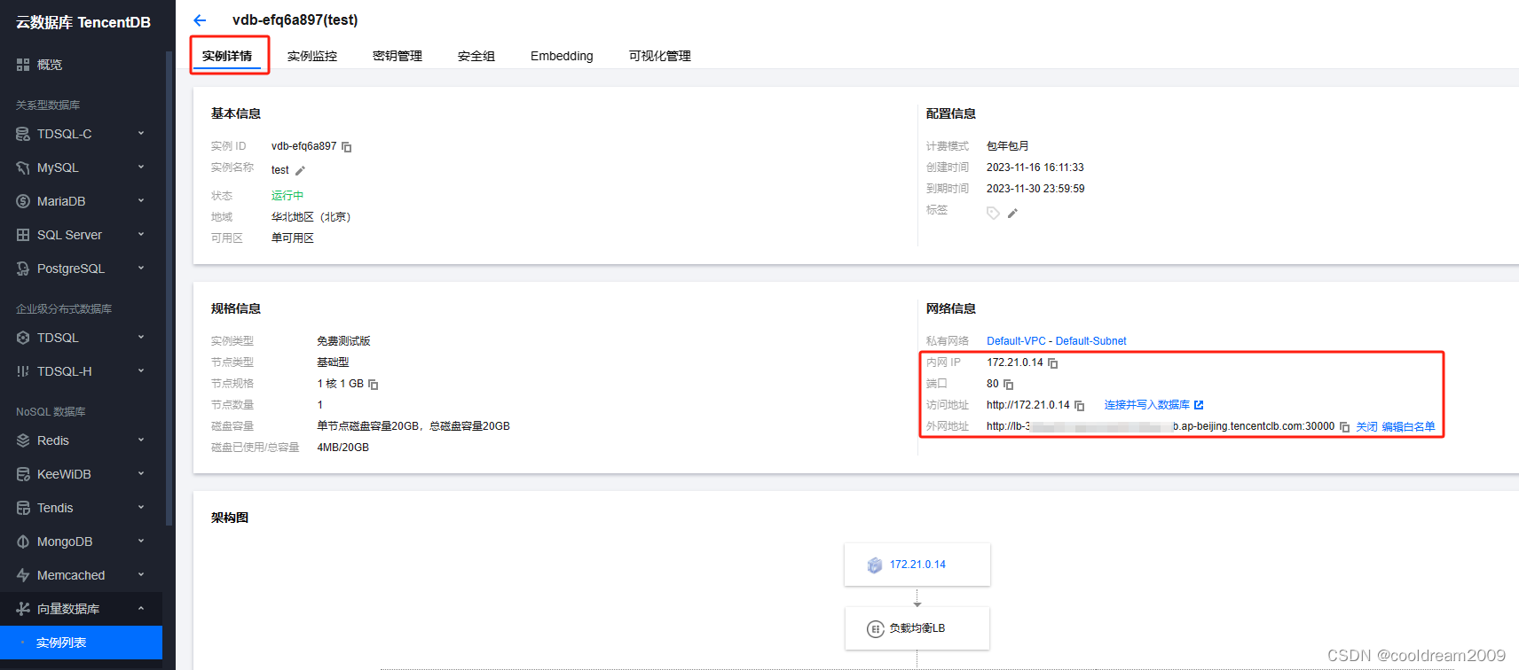
Task: Click the overview grid icon in sidebar
Action: (x=23, y=65)
